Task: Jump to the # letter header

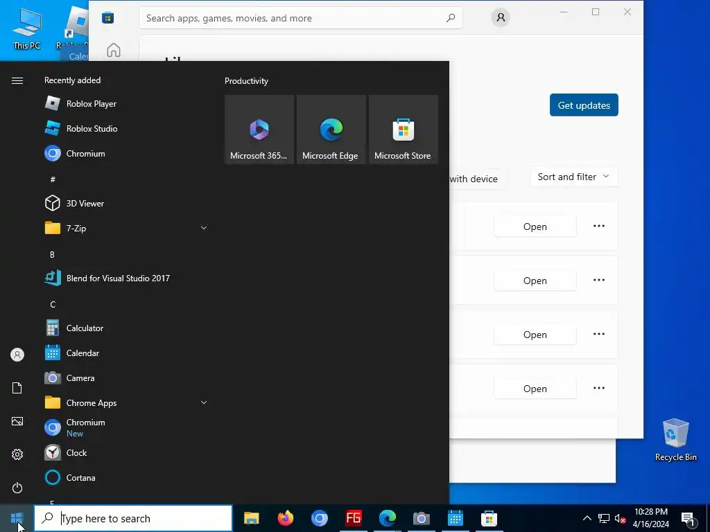Action: coord(53,179)
